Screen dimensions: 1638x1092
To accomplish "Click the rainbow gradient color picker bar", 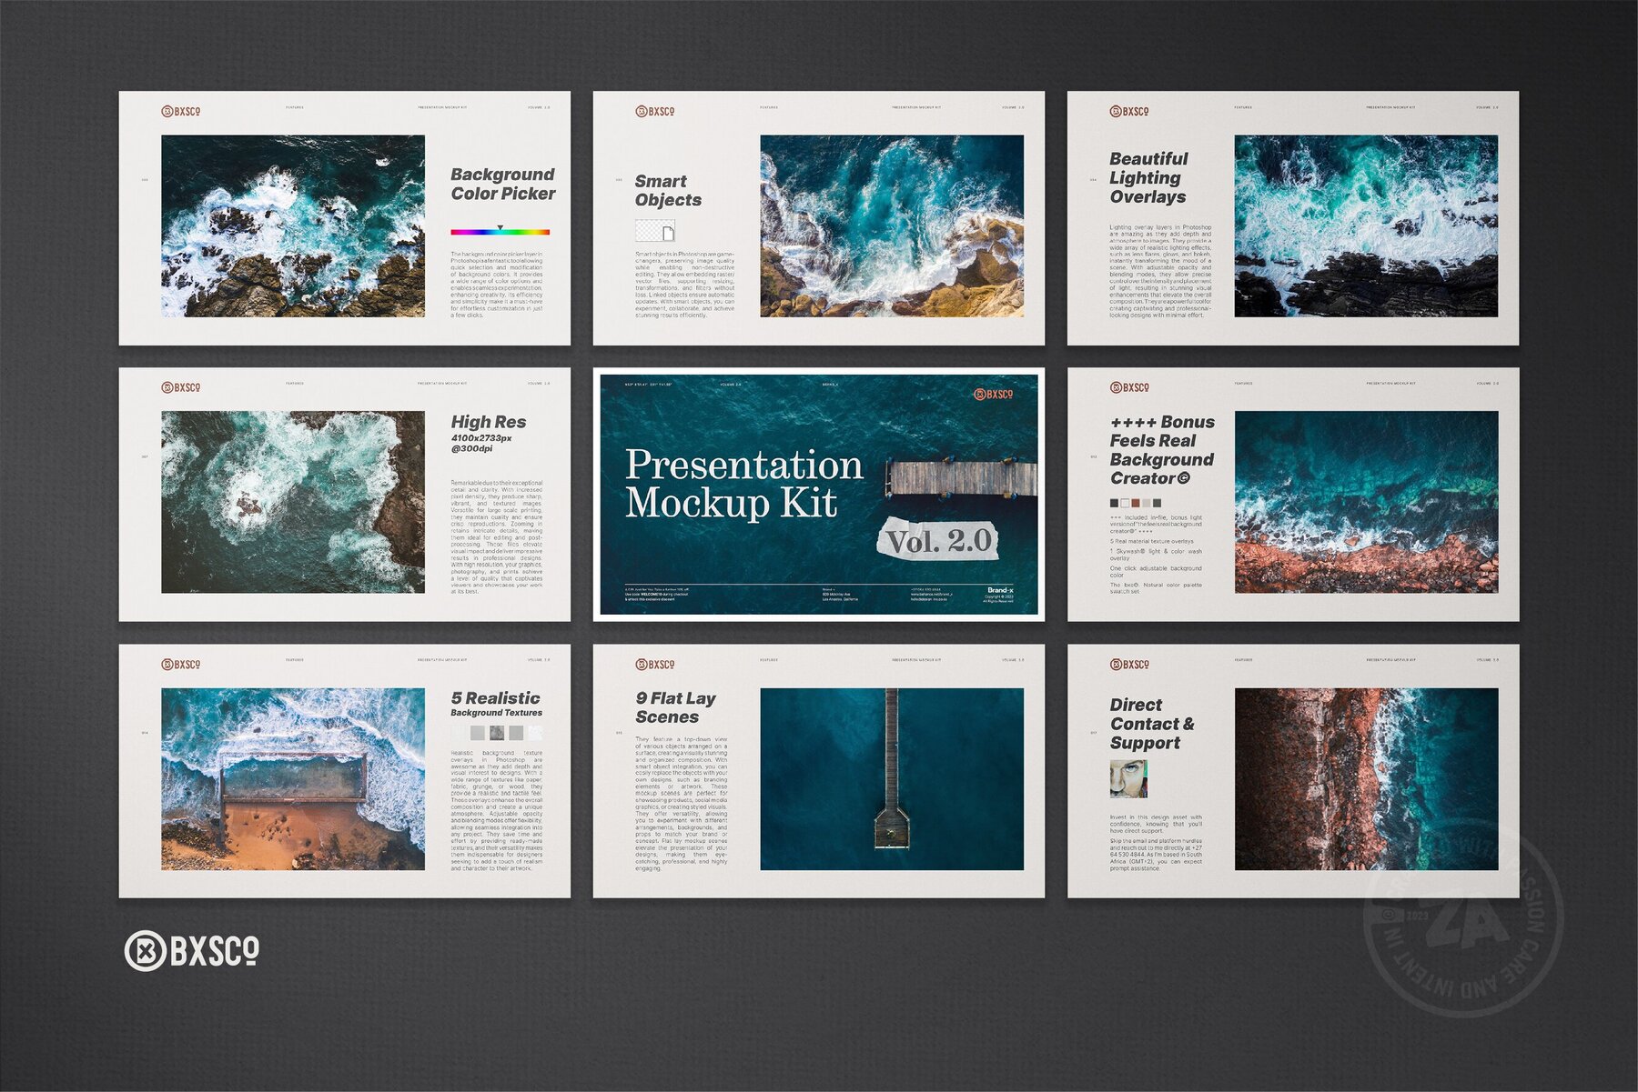I will pyautogui.click(x=500, y=231).
